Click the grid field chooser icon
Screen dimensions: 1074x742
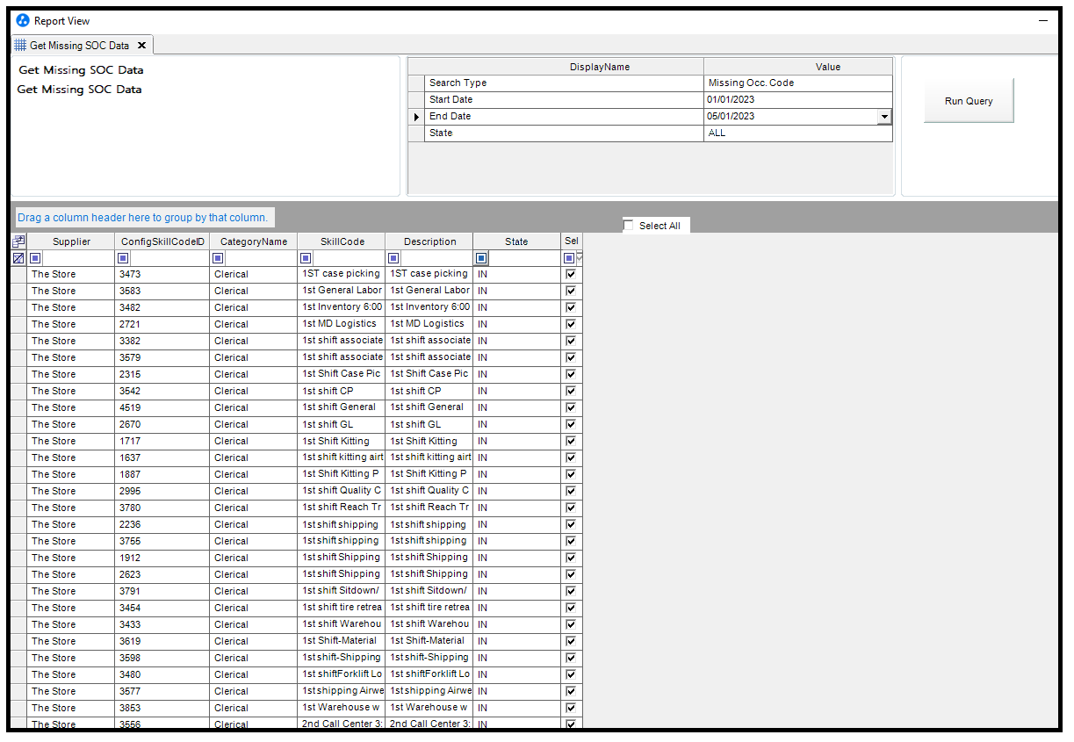tap(18, 241)
